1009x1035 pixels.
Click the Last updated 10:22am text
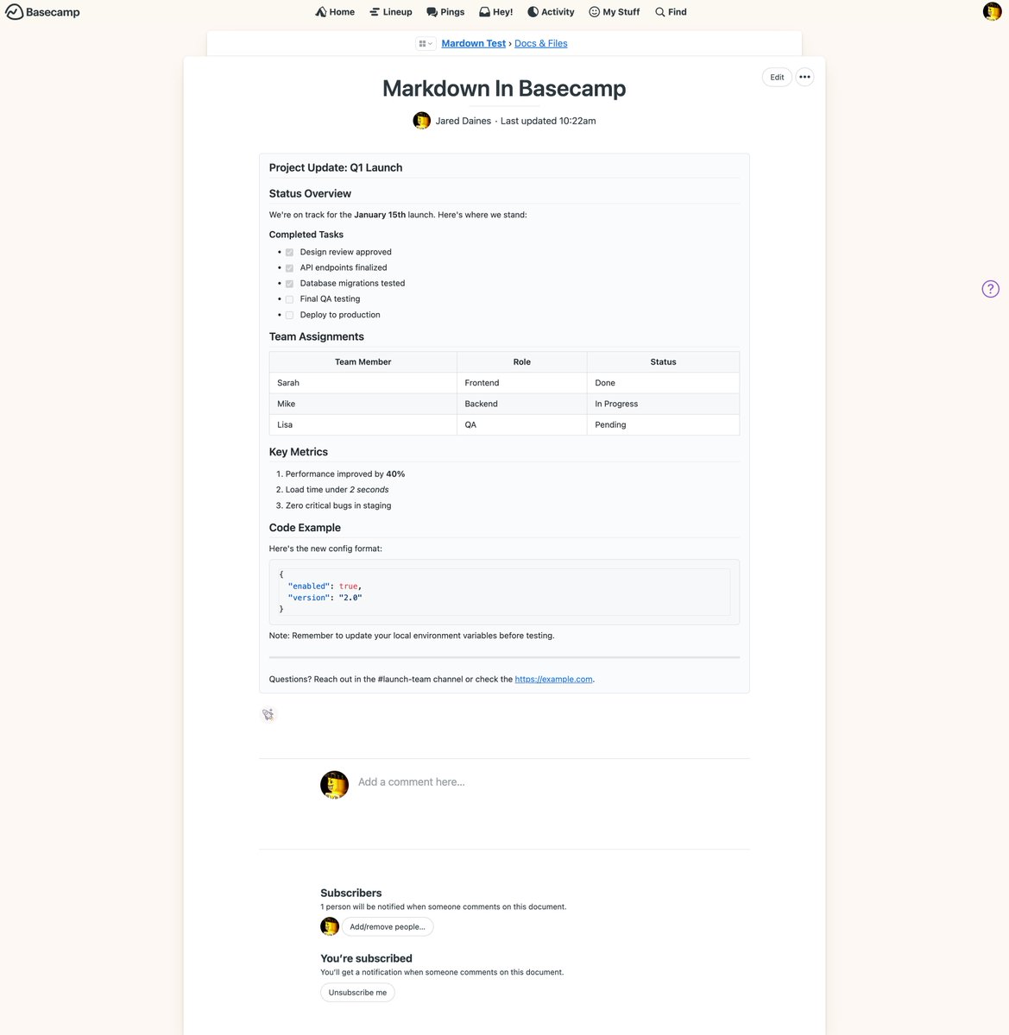tap(548, 122)
